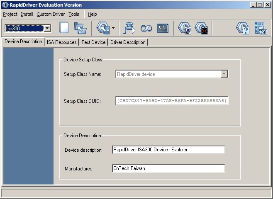
Task: Expand the Setup Class Name dropdown
Action: click(224, 74)
